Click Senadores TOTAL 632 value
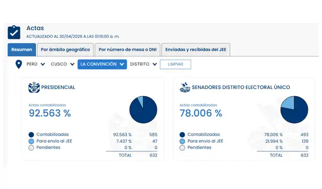Screen dimensions: 322x189 click(304, 155)
